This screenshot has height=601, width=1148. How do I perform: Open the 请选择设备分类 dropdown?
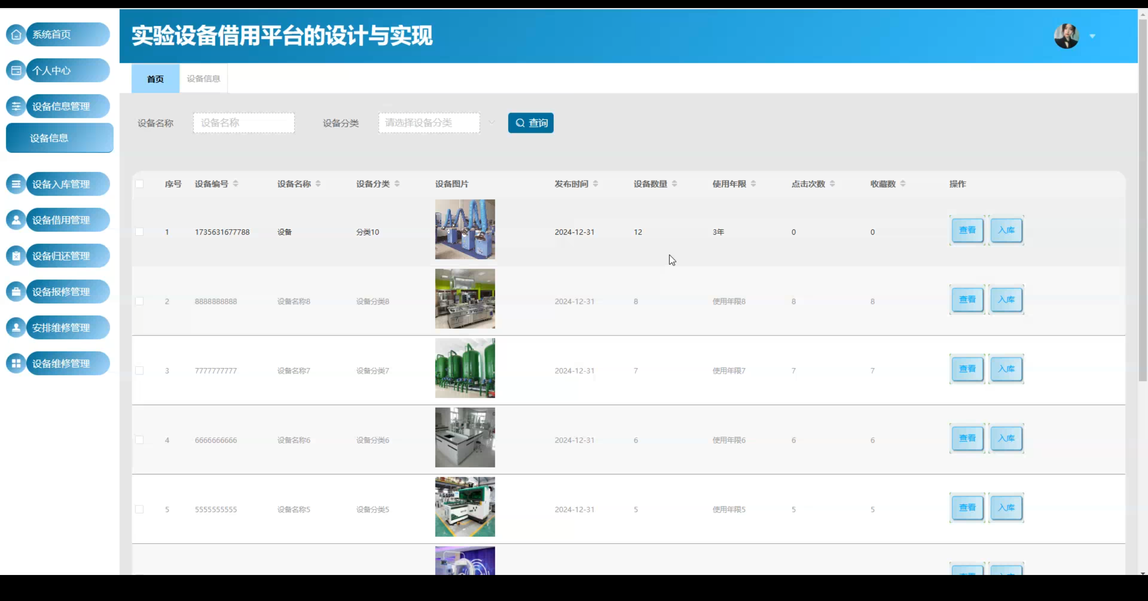429,123
